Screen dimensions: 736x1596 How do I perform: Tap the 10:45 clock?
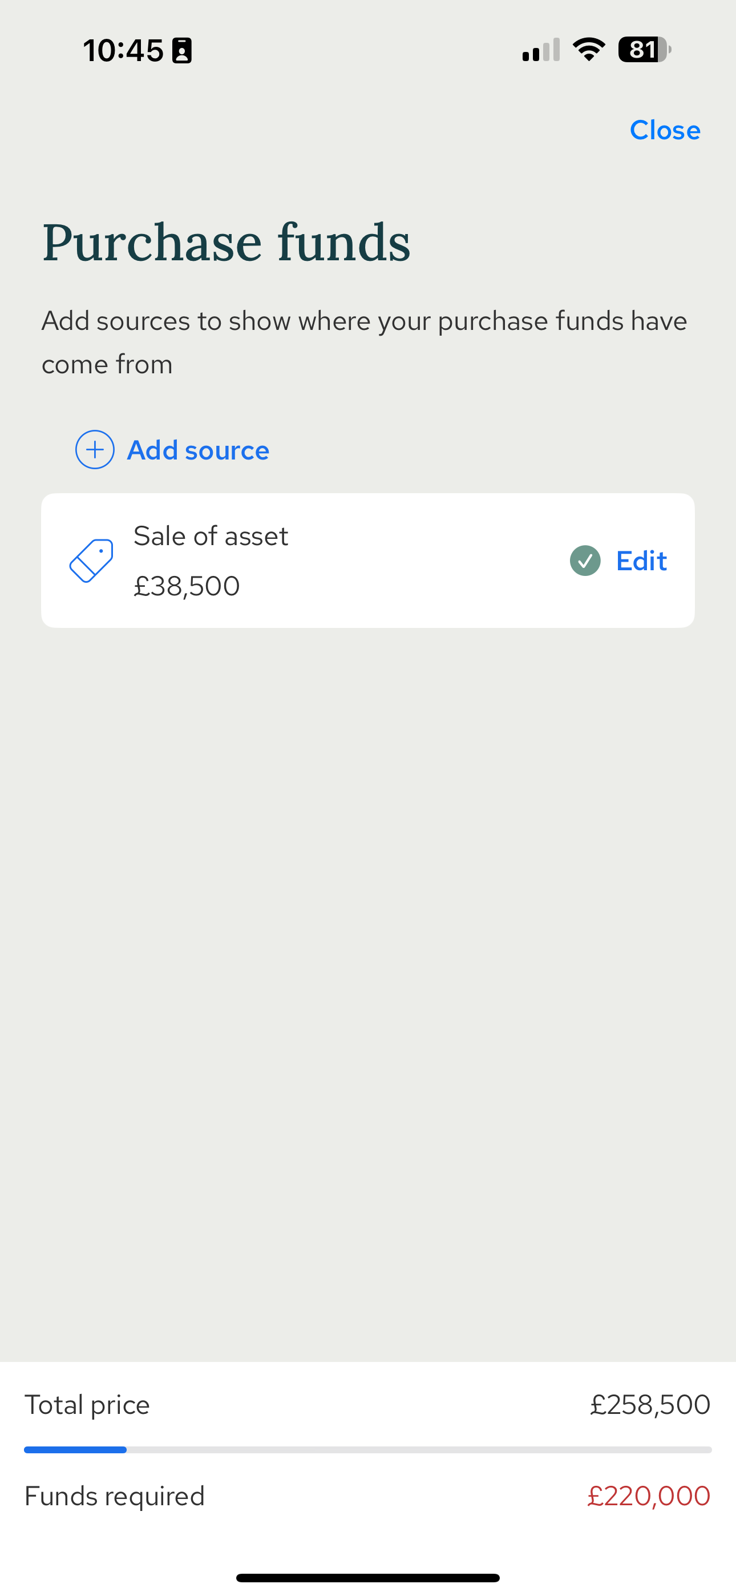123,50
